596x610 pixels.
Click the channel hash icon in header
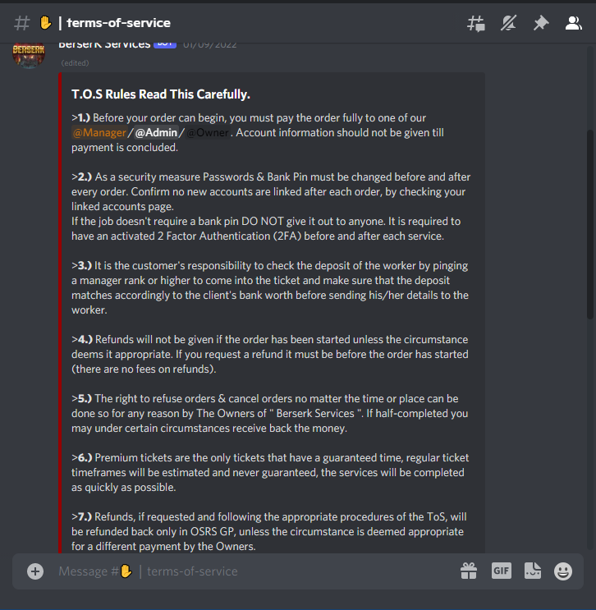click(22, 23)
